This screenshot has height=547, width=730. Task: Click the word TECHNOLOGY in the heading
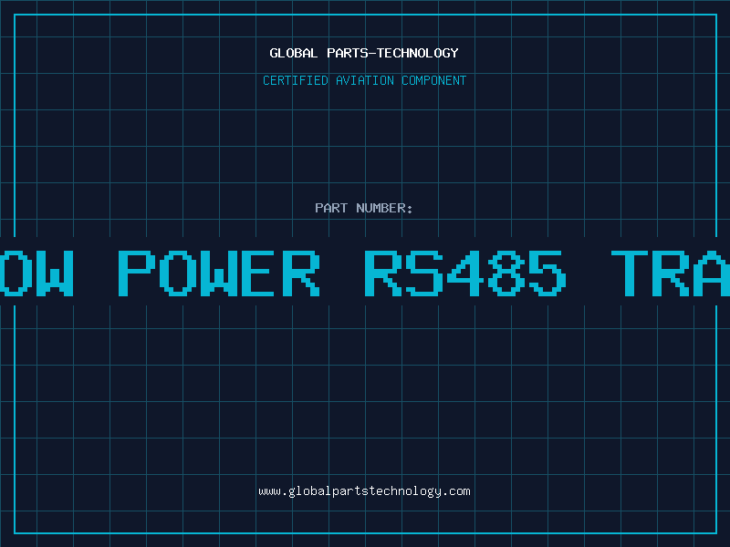point(418,53)
